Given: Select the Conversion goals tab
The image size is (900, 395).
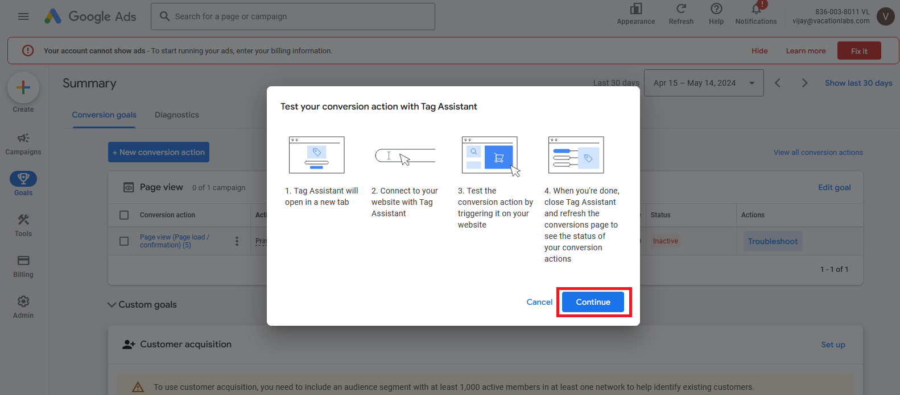Looking at the screenshot, I should pyautogui.click(x=104, y=115).
